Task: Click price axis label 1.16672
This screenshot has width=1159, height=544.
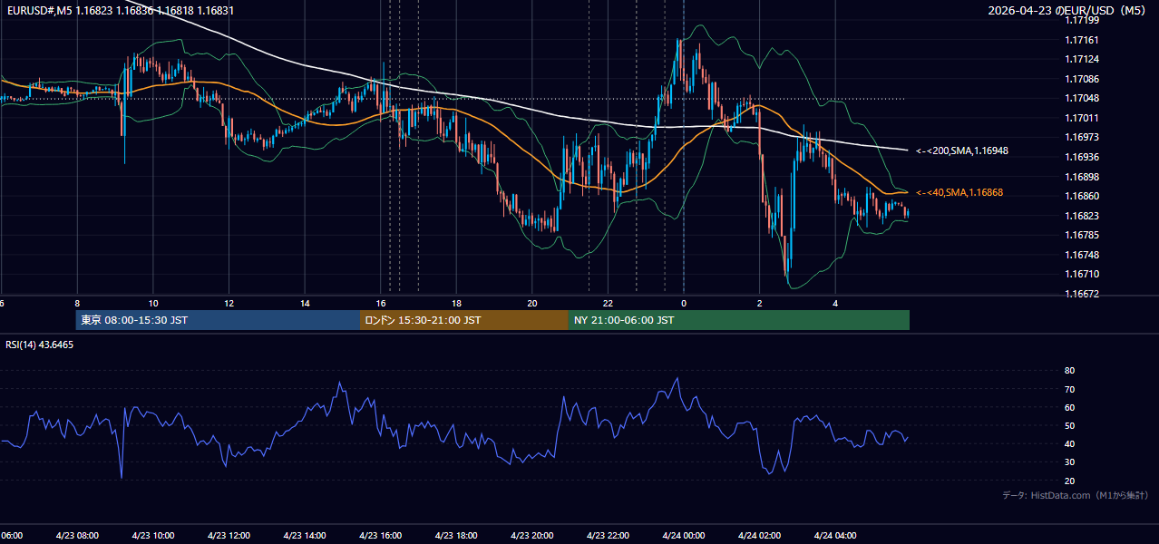Action: [1082, 294]
